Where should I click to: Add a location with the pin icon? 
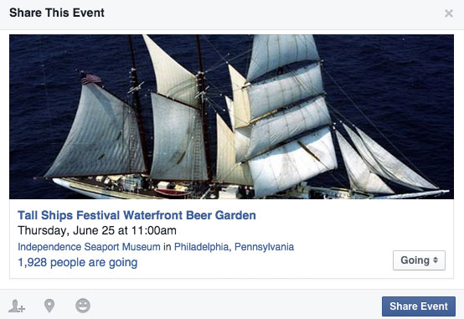point(49,306)
